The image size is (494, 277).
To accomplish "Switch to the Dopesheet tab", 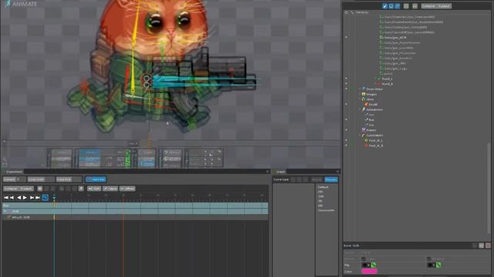I will point(14,172).
